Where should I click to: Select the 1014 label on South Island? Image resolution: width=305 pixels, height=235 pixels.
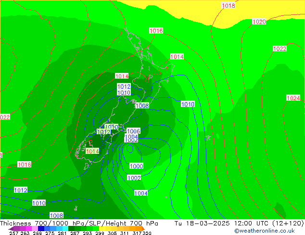(92, 151)
